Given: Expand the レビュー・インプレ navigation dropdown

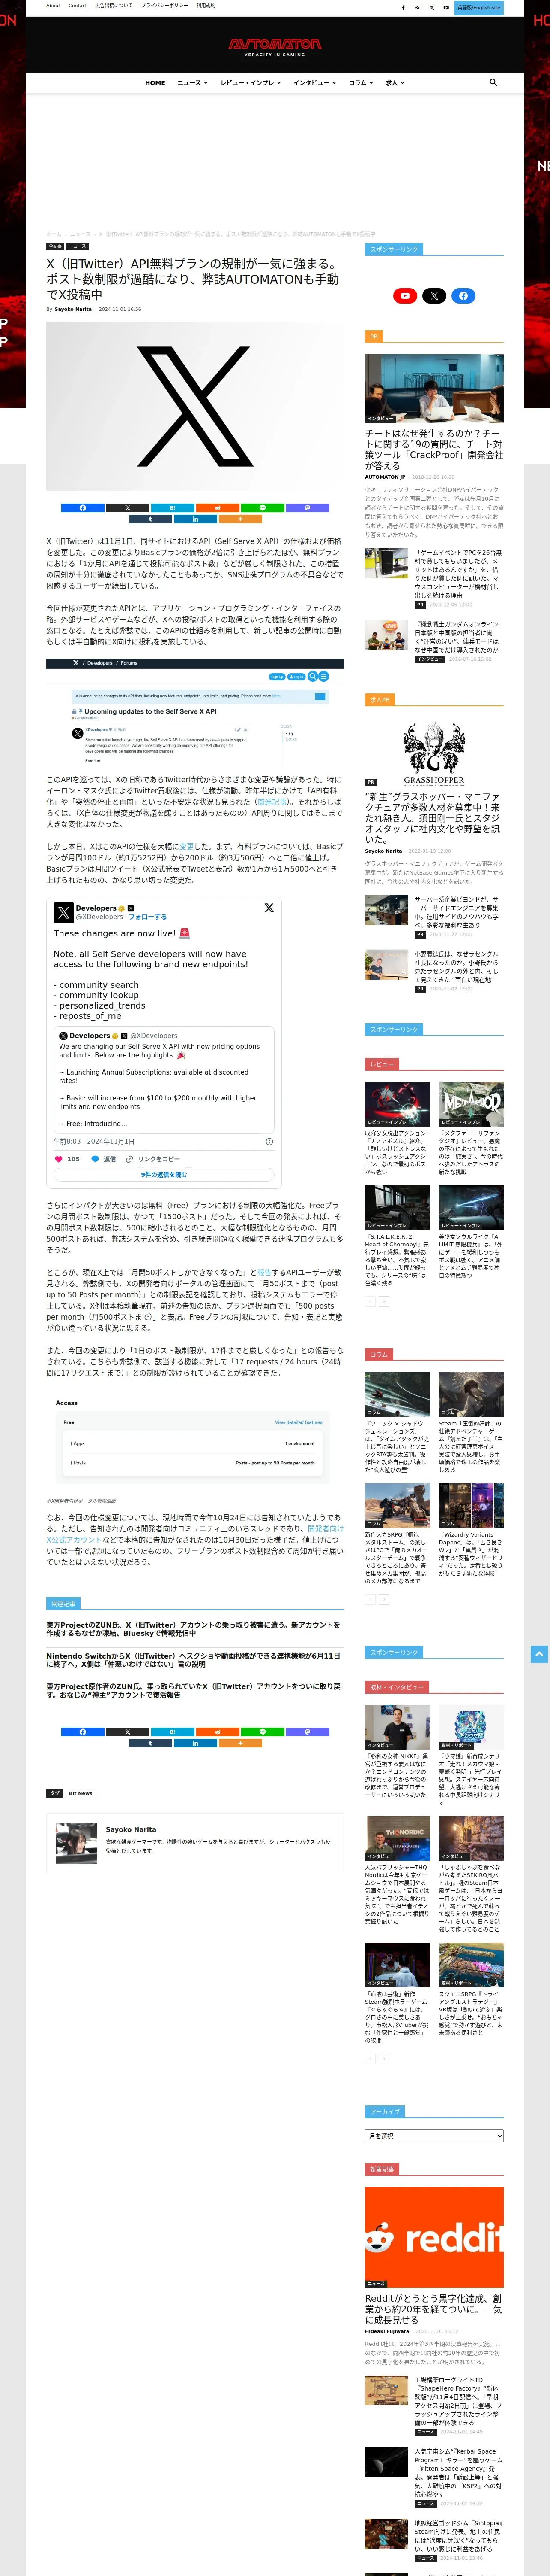Looking at the screenshot, I should pyautogui.click(x=250, y=83).
